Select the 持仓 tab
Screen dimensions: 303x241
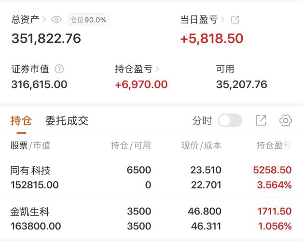(21, 121)
